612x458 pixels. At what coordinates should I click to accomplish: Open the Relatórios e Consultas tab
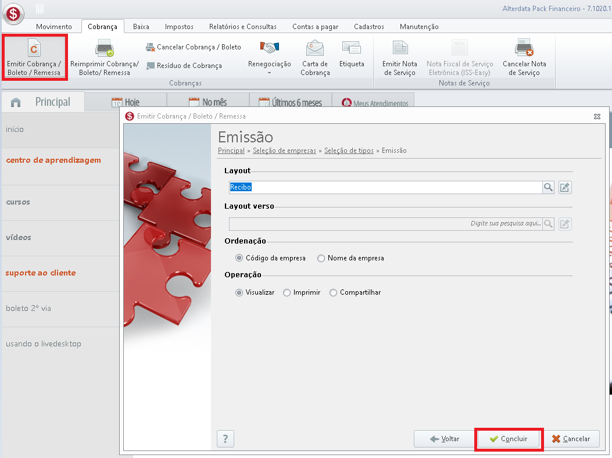[243, 27]
